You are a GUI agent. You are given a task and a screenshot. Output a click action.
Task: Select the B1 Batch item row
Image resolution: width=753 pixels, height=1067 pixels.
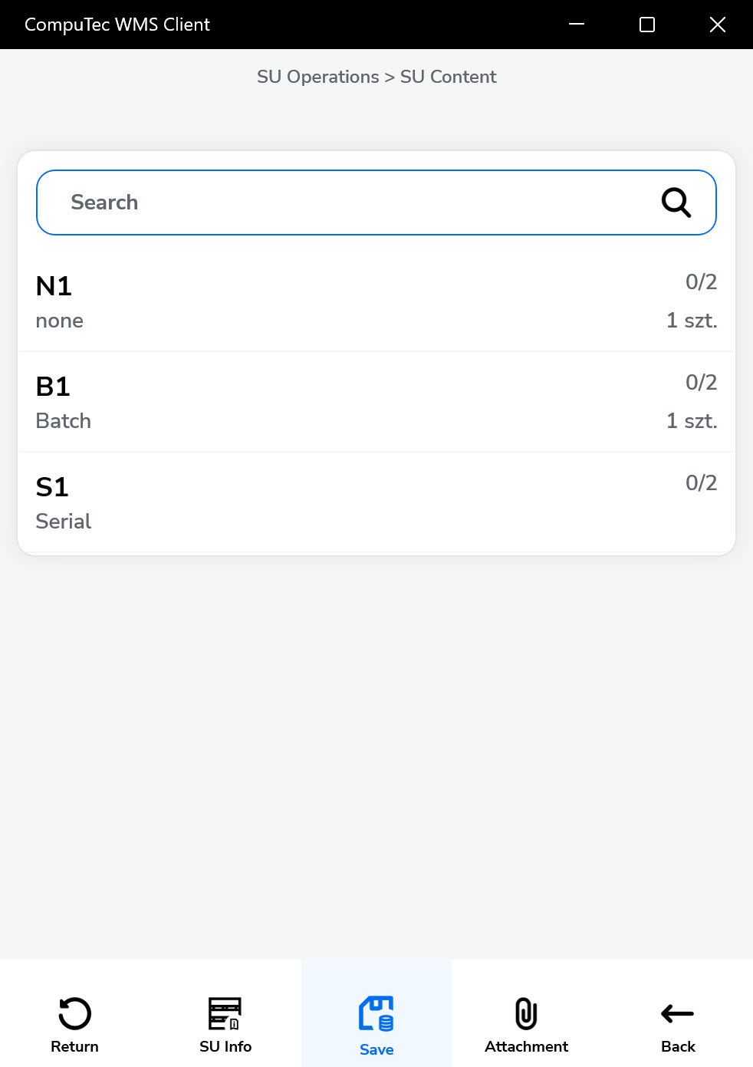tap(376, 402)
